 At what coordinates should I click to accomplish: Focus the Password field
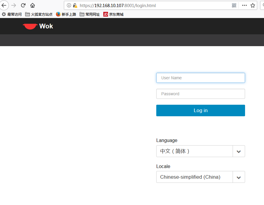201,94
